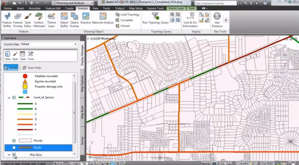Click Load Topology

tap(128, 15)
